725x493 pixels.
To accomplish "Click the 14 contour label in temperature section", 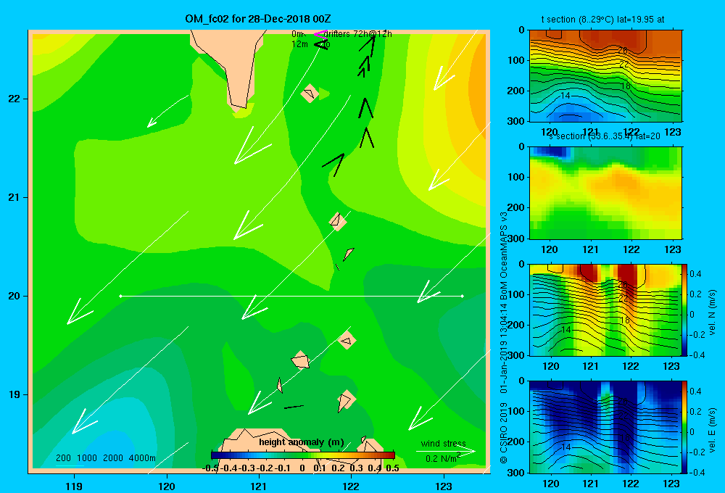I will pyautogui.click(x=565, y=96).
